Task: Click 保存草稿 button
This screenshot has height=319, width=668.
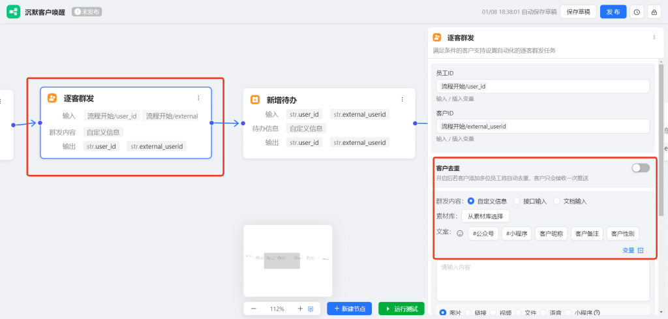Action: click(578, 12)
